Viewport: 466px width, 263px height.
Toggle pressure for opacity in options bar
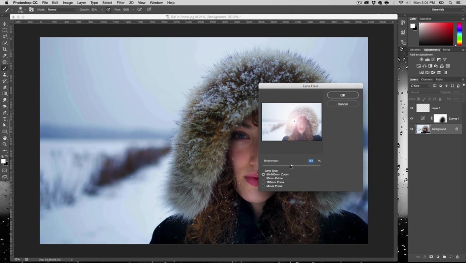point(108,9)
